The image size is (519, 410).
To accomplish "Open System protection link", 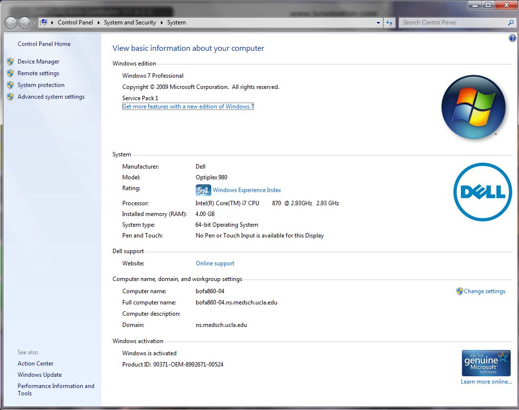I will point(41,85).
